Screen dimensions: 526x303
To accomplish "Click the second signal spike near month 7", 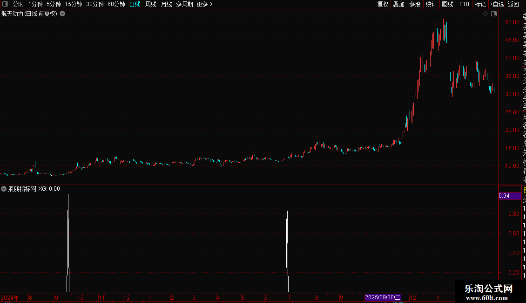I will pyautogui.click(x=287, y=243).
